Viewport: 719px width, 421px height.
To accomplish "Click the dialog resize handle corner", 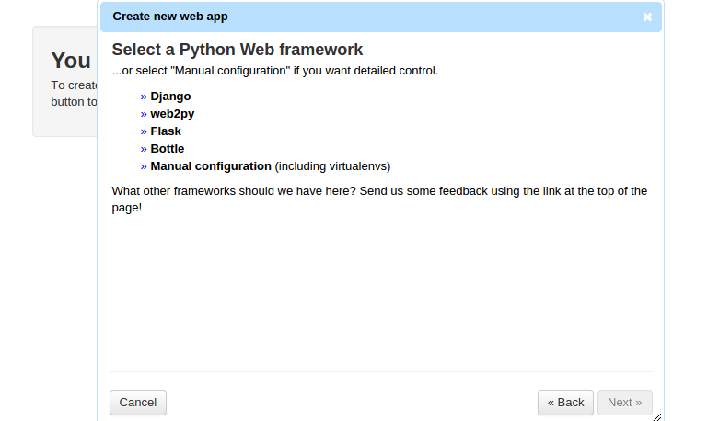I will point(657,417).
